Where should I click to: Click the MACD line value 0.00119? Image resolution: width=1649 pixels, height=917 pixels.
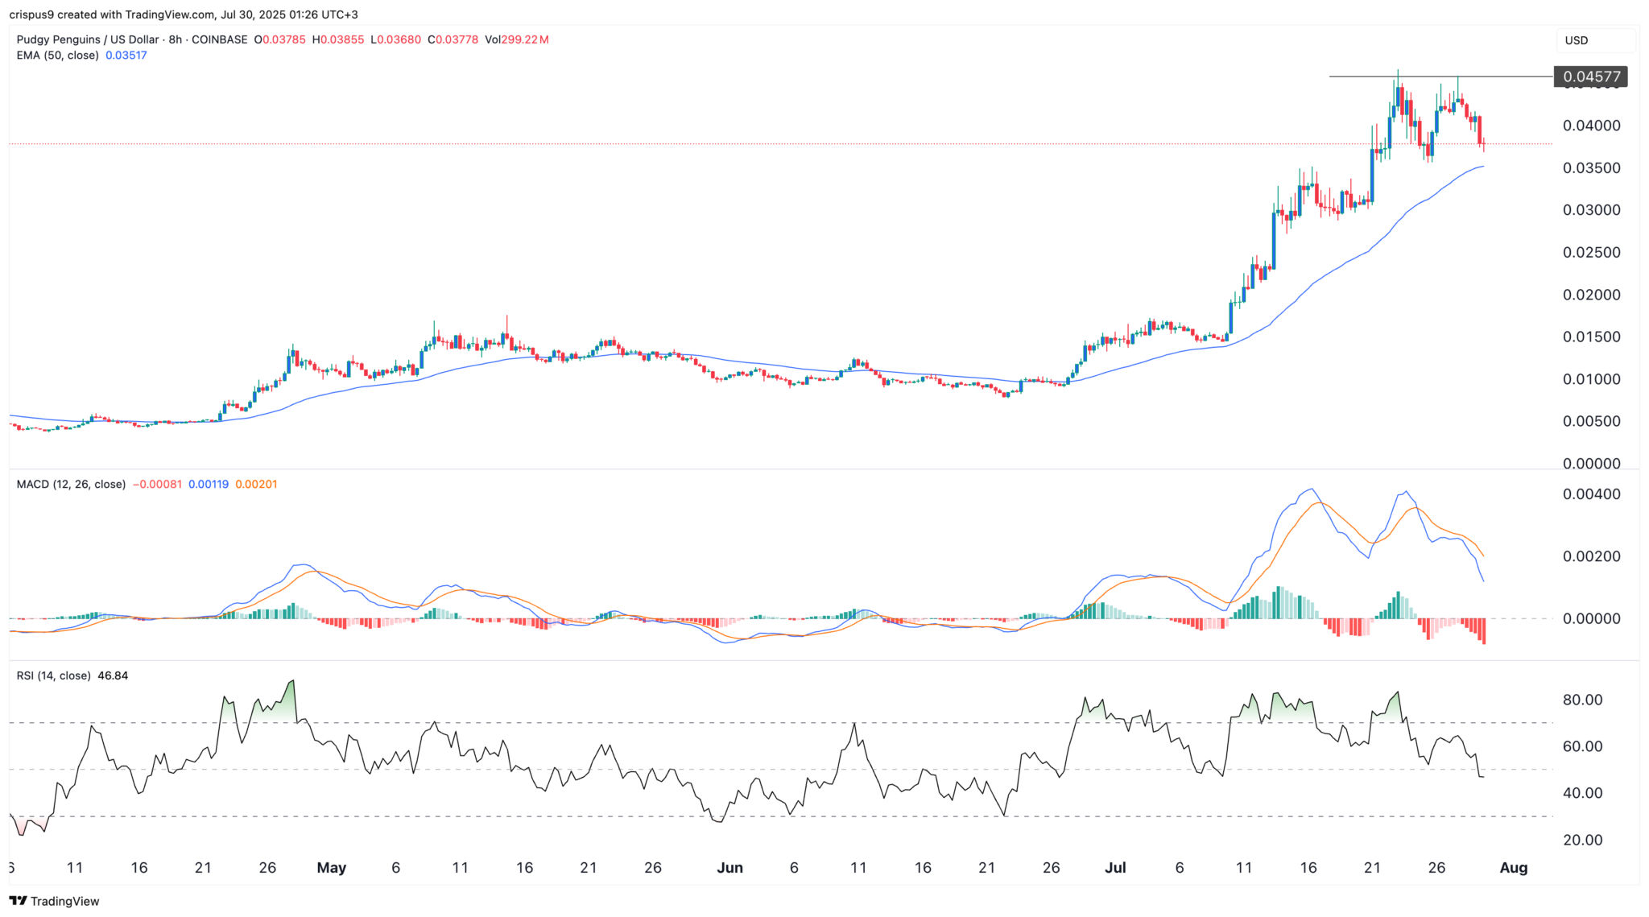209,485
